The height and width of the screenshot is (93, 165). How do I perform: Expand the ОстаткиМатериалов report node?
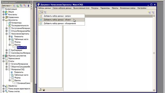(x=6, y=64)
